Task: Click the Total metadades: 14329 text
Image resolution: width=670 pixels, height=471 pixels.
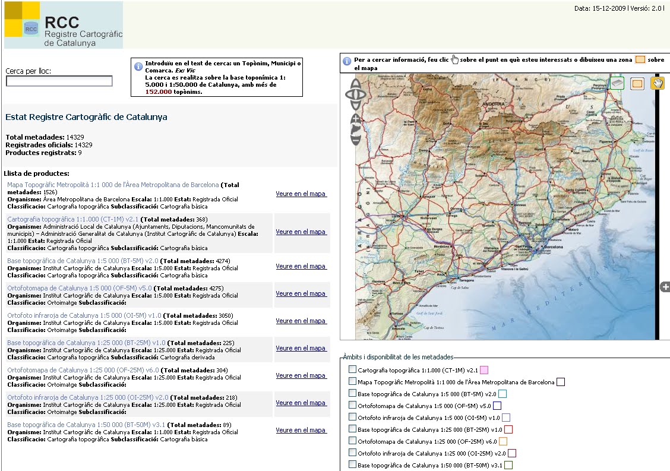Action: 45,137
